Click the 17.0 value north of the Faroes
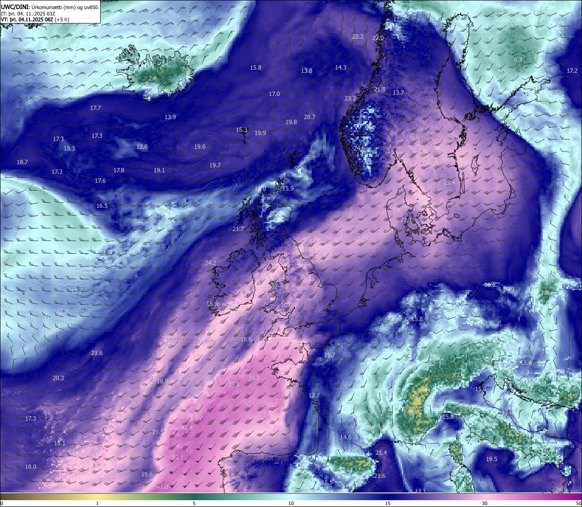The height and width of the screenshot is (507, 582). (x=274, y=94)
